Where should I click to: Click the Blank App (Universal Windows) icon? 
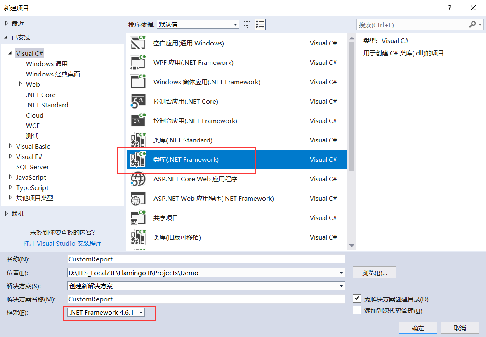(138, 43)
